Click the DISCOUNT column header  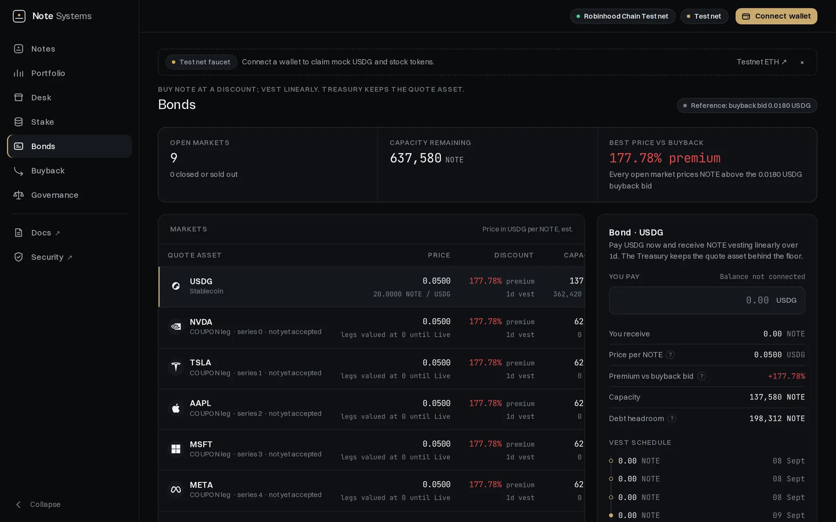pyautogui.click(x=514, y=255)
